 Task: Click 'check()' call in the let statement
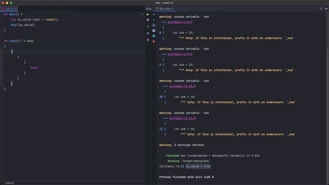coord(51,20)
